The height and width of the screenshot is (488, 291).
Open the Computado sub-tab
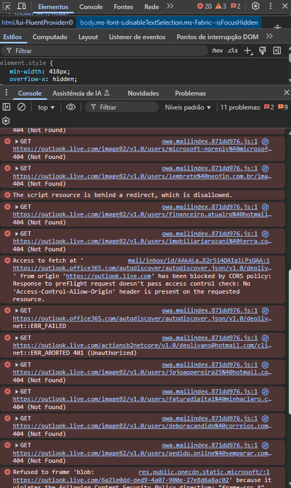pos(50,37)
